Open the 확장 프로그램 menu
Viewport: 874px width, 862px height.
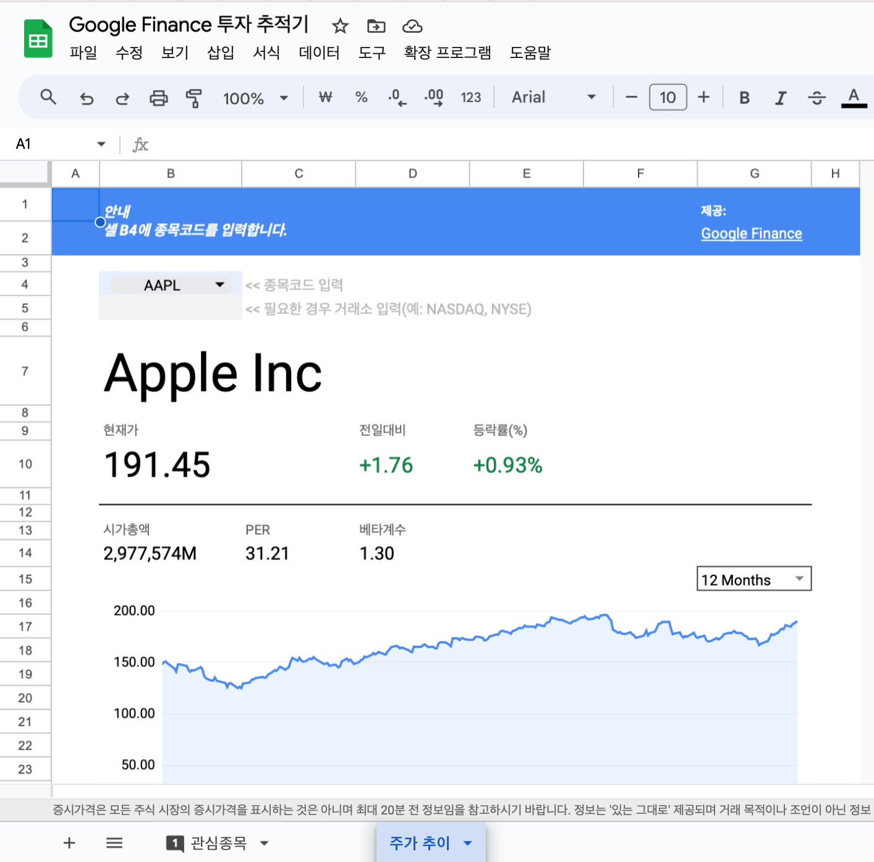point(448,53)
